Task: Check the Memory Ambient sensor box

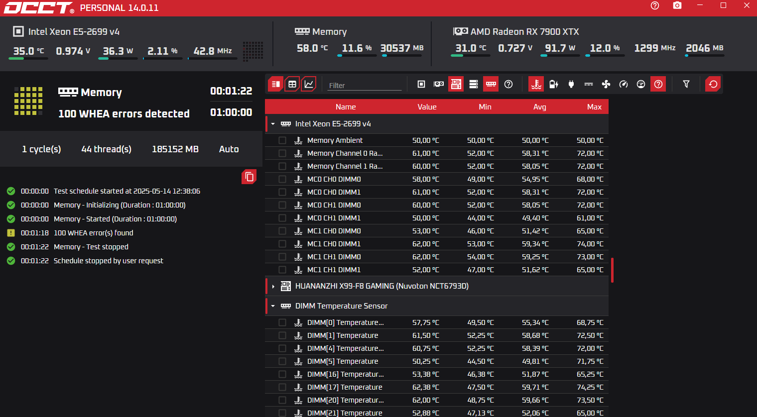Action: [282, 140]
